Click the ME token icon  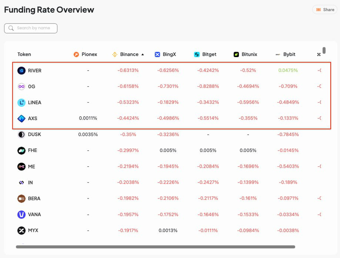[x=21, y=166]
